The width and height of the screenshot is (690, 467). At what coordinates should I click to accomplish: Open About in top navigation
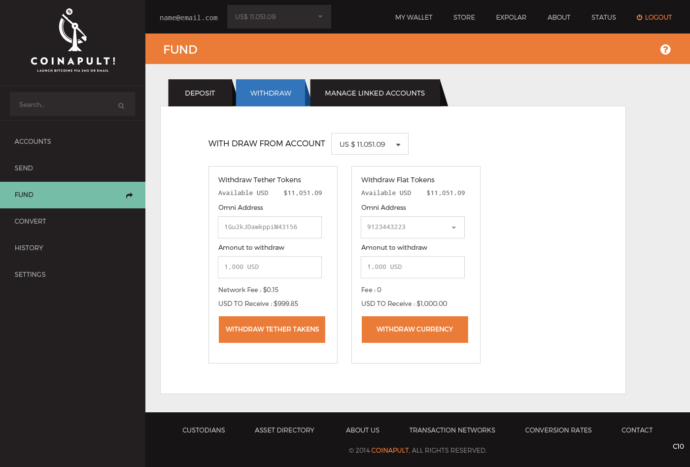point(559,17)
